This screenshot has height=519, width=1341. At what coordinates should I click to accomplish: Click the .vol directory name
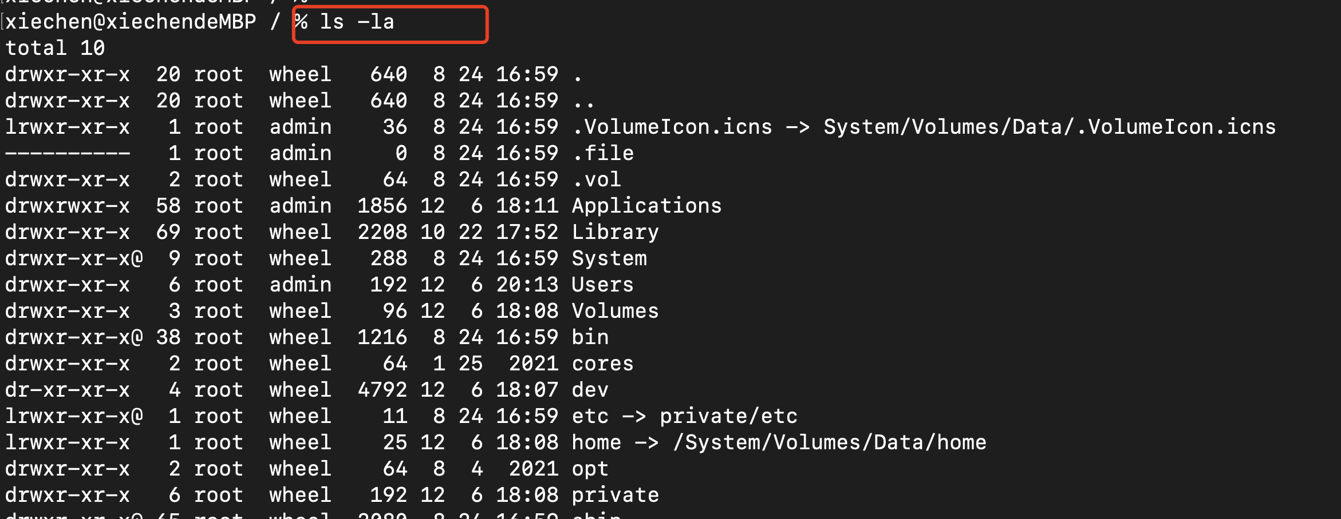coord(597,179)
